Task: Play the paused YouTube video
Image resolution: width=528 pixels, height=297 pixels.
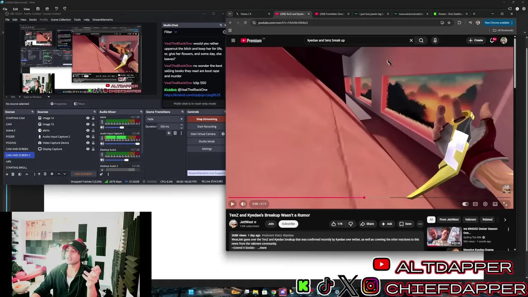Action: (x=232, y=204)
